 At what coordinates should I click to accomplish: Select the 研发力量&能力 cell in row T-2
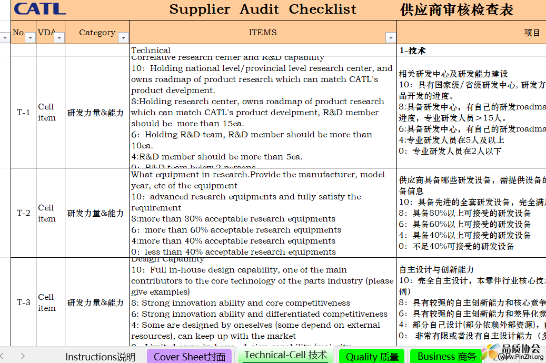click(x=97, y=213)
